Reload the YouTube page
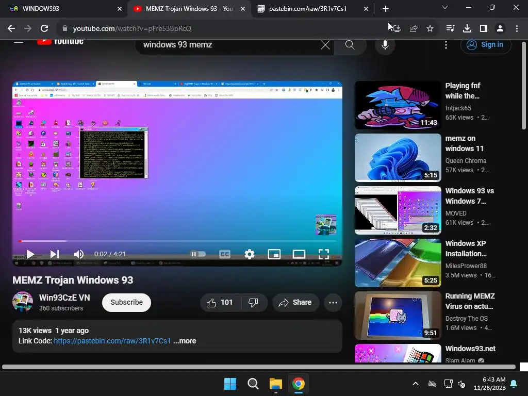528x396 pixels. point(44,29)
